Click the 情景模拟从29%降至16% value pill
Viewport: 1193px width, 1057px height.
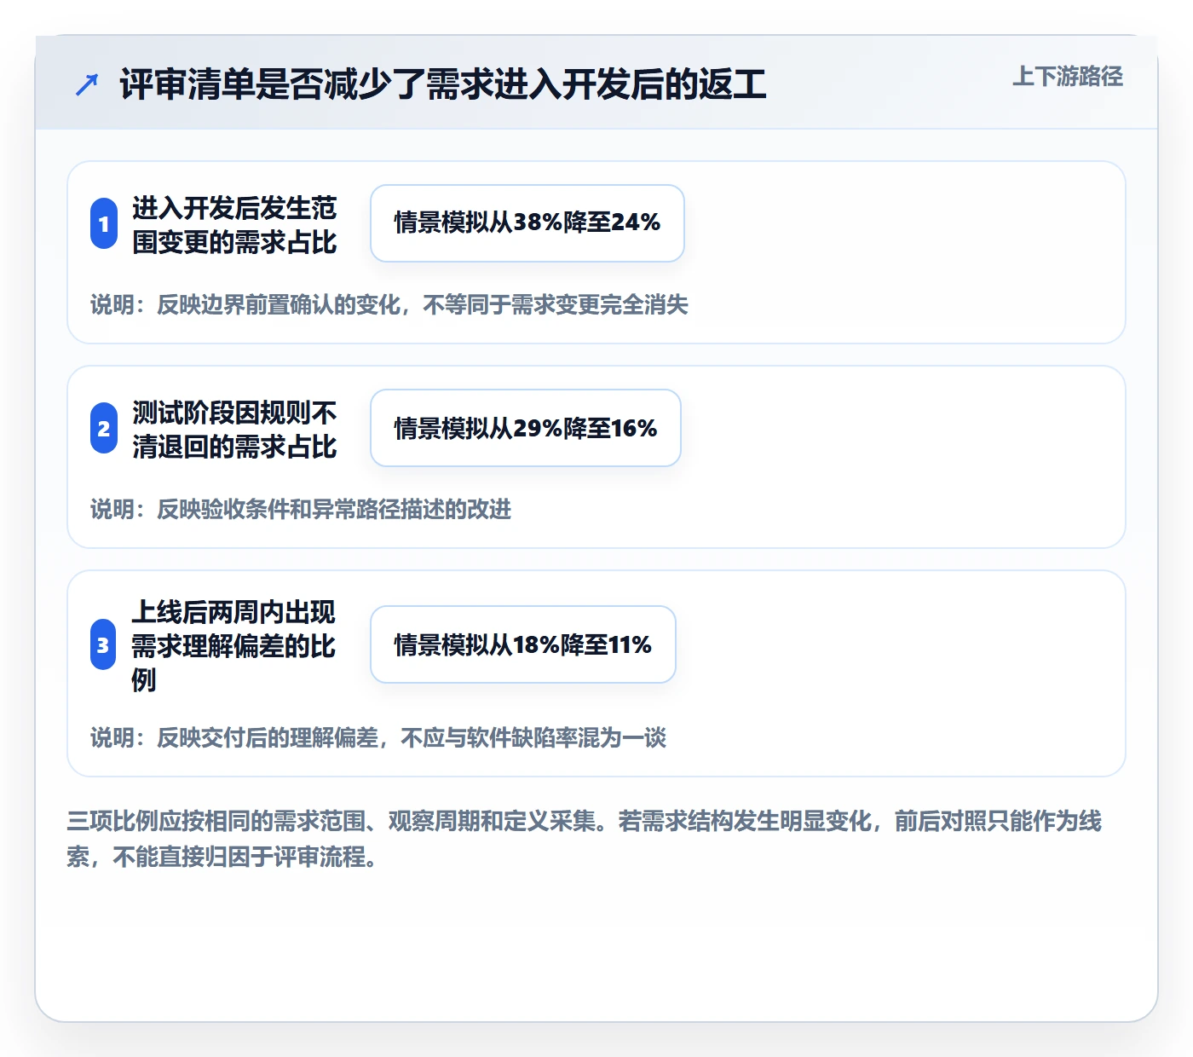point(526,428)
